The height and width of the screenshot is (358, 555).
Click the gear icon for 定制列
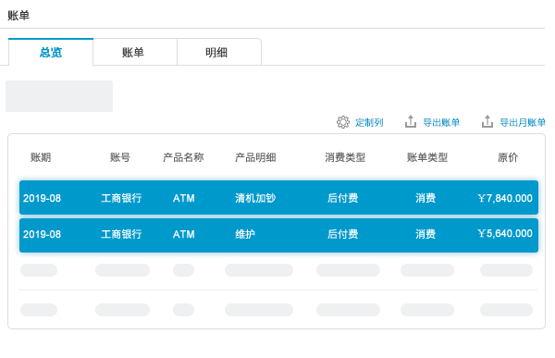click(342, 122)
